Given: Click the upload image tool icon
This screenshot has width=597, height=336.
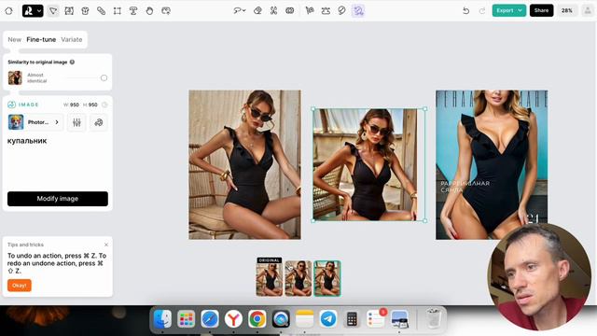Looking at the screenshot, I should click(166, 10).
